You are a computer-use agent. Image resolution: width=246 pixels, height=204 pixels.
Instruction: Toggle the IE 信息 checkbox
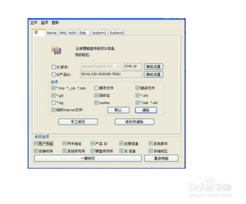point(121,151)
